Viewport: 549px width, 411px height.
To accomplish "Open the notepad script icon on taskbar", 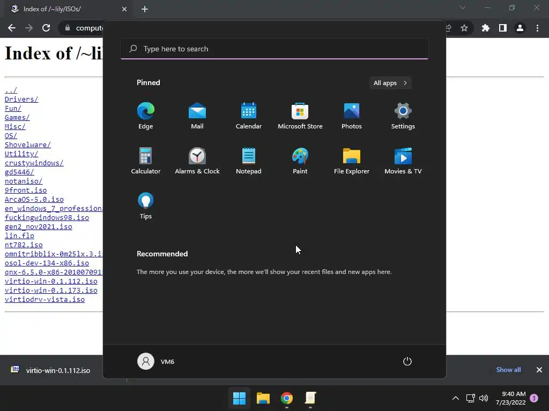I will click(310, 398).
